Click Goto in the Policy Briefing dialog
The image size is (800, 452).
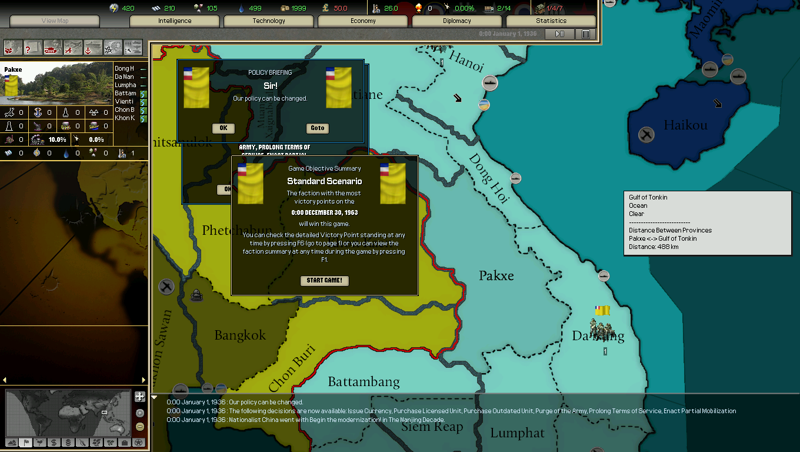point(318,128)
